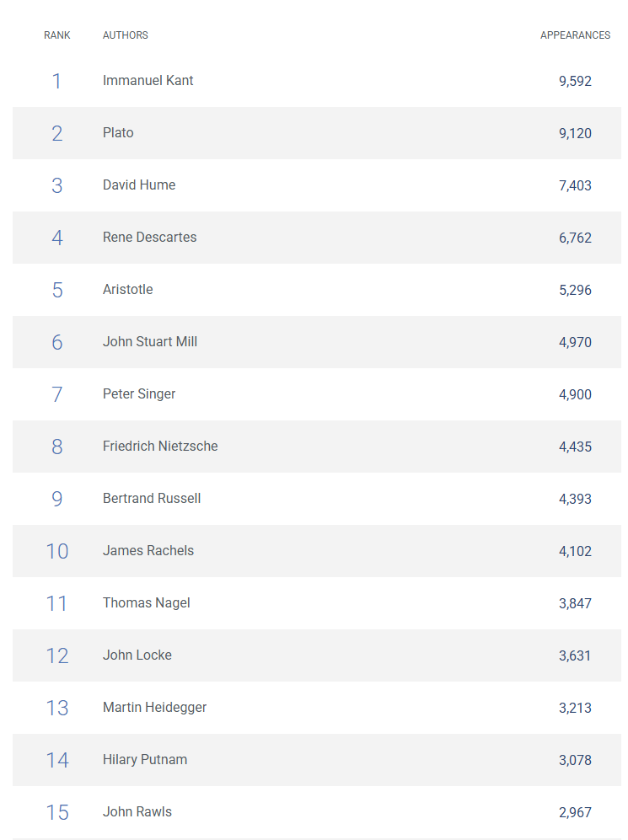628x840 pixels.
Task: Click on Aristotle in the ranking
Action: coord(127,290)
